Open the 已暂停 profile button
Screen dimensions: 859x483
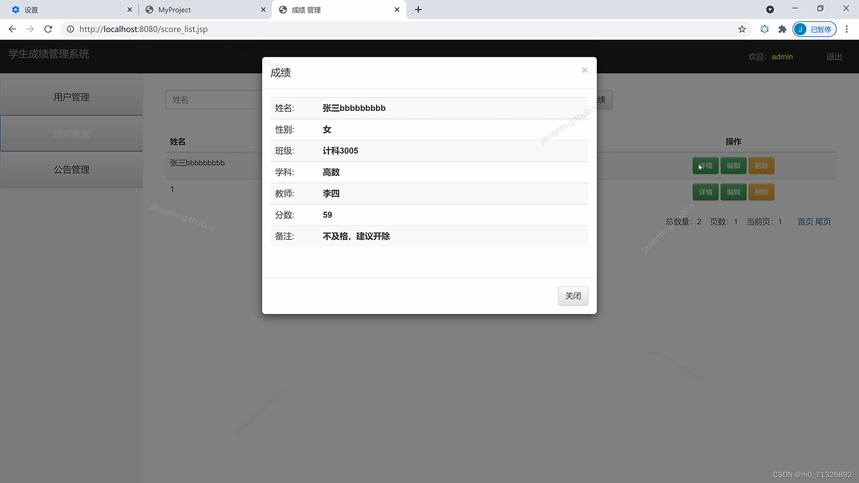click(x=814, y=29)
